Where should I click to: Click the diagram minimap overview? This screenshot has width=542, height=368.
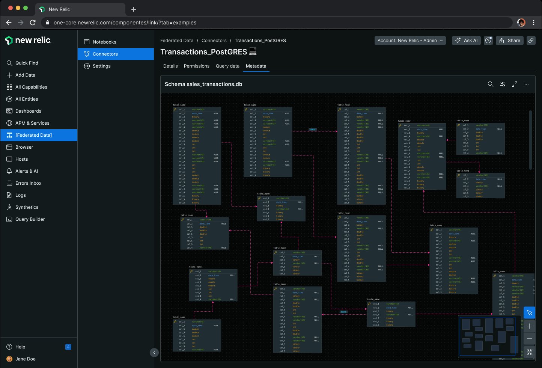490,336
